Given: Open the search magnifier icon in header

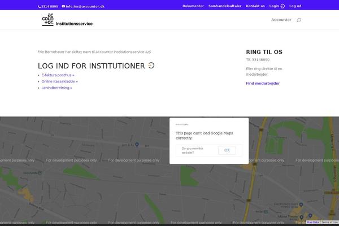Looking at the screenshot, I should pos(299,20).
